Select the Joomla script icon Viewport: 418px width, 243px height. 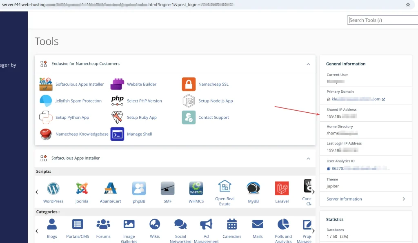point(82,189)
